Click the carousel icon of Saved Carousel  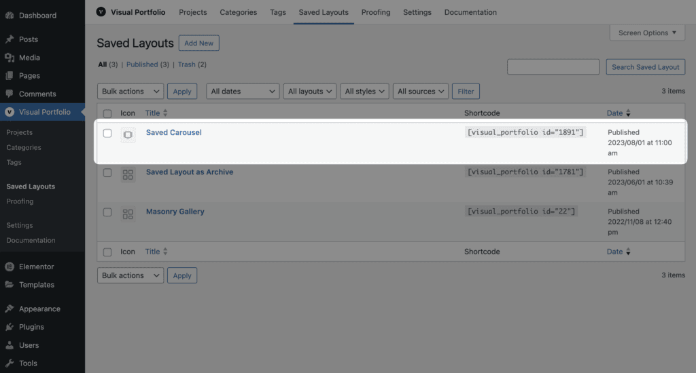pos(128,134)
